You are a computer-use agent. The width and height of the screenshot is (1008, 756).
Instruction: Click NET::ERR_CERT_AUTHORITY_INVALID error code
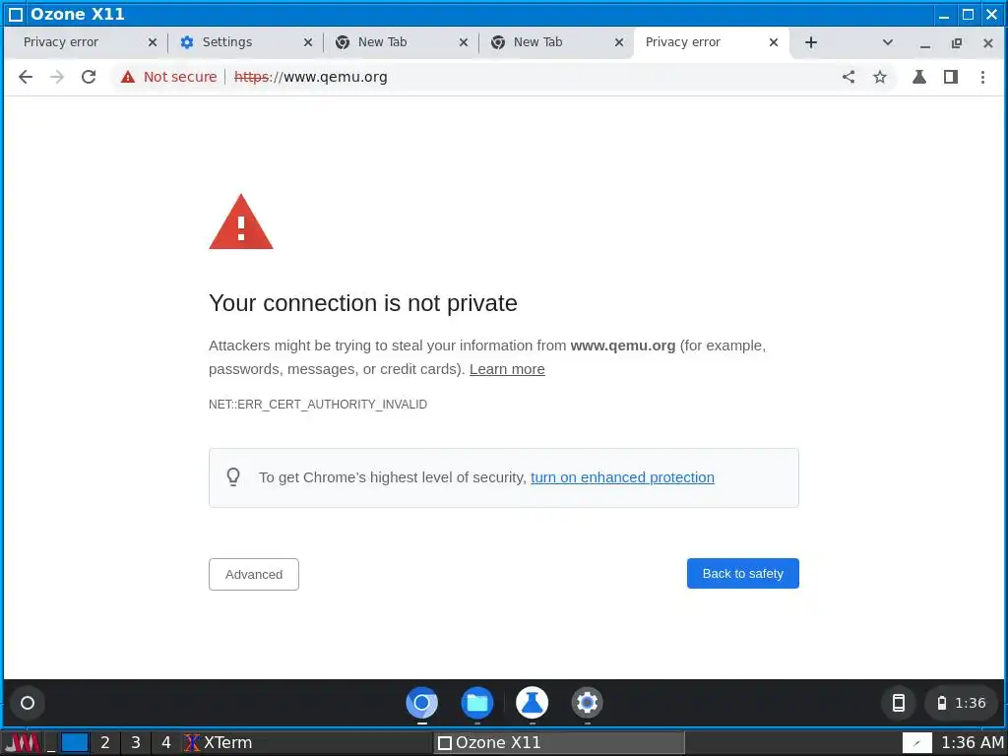tap(318, 405)
